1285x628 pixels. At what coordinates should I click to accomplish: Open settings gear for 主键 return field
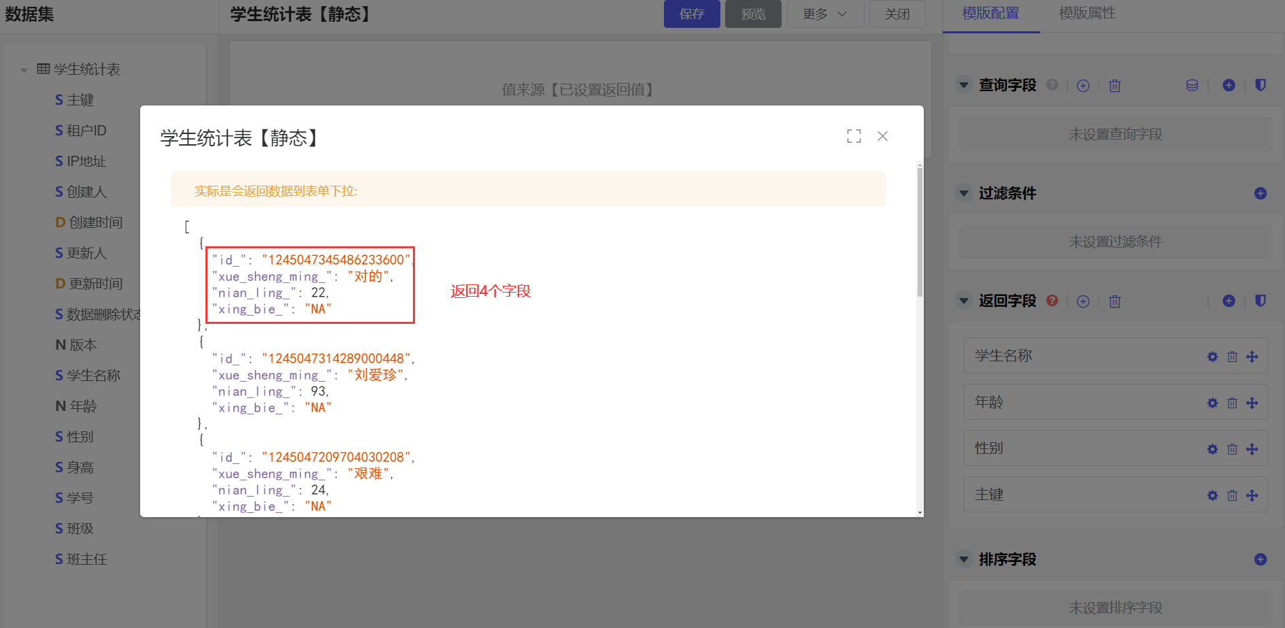click(1212, 495)
